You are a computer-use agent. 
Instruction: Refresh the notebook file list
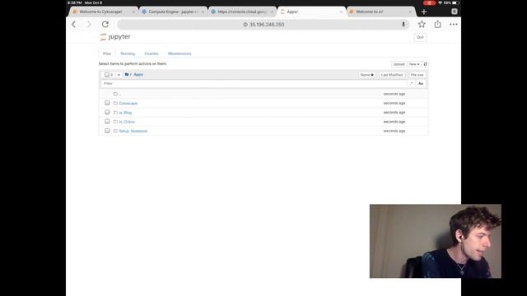(425, 64)
